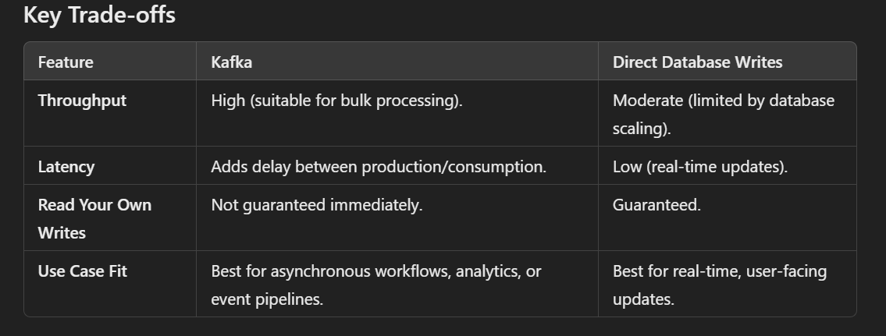Click the Moderate database scaling cell

(x=724, y=114)
